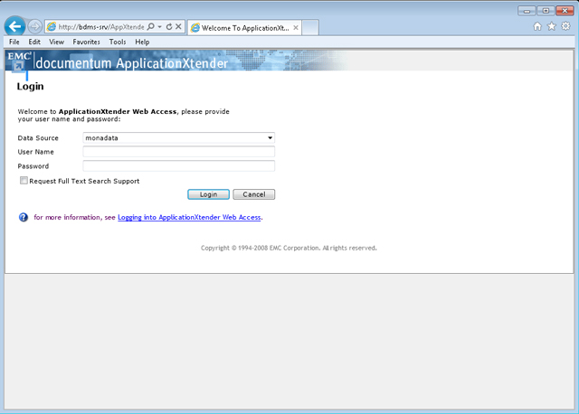Open the Tools menu

(x=118, y=42)
